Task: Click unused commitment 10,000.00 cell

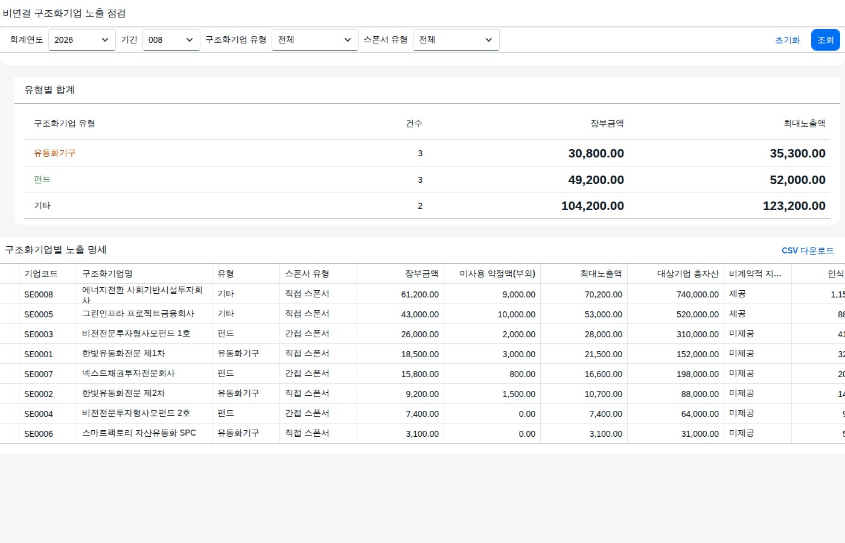Action: (492, 314)
